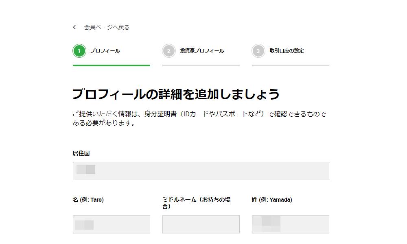Viewport: 407px width, 244px height.
Task: Click the step 3 numbered circle icon
Action: coord(258,50)
